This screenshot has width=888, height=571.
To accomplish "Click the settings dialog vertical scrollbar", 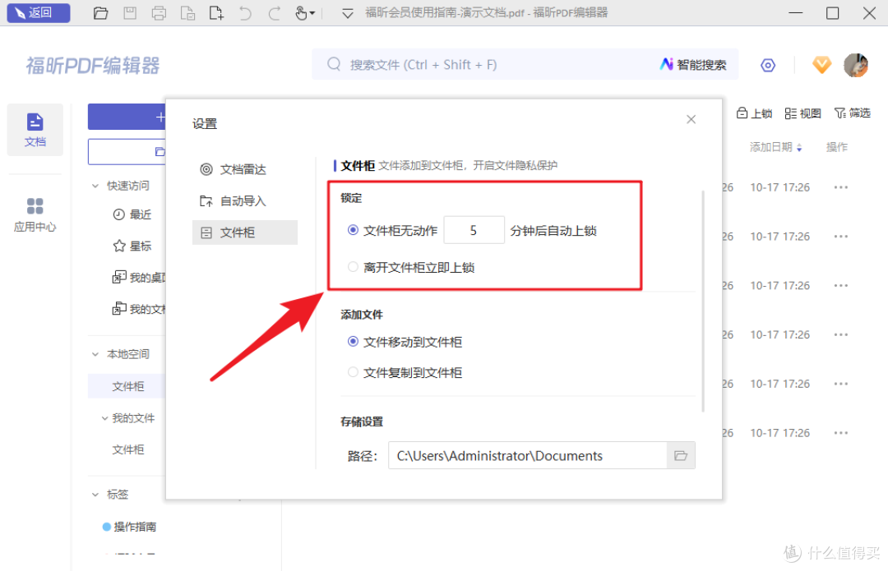I will (703, 302).
